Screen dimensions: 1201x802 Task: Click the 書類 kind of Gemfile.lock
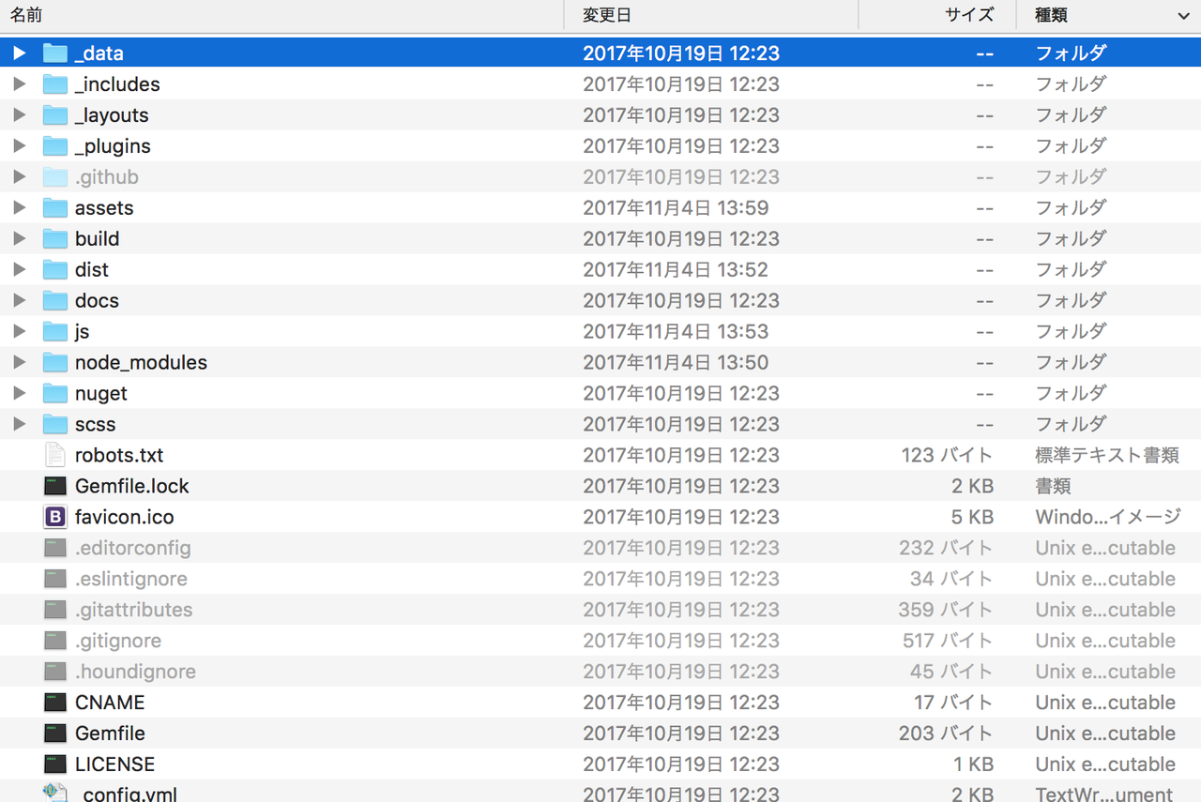point(1053,487)
